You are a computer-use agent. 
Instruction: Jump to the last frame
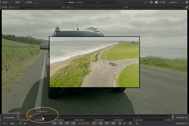tap(113, 123)
